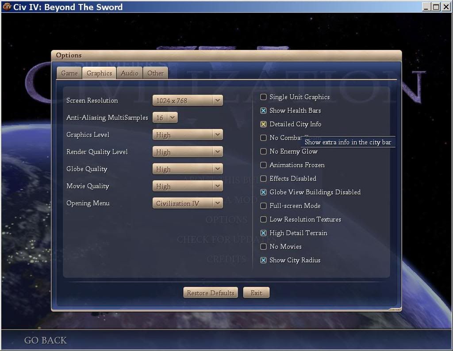Image resolution: width=453 pixels, height=351 pixels.
Task: Click the Restore Defaults button
Action: click(x=211, y=293)
